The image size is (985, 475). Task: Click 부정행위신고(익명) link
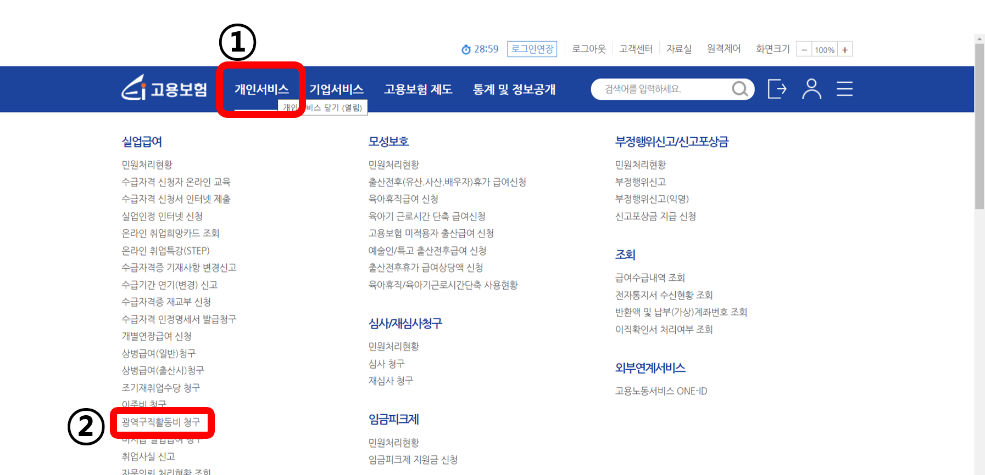coord(652,199)
